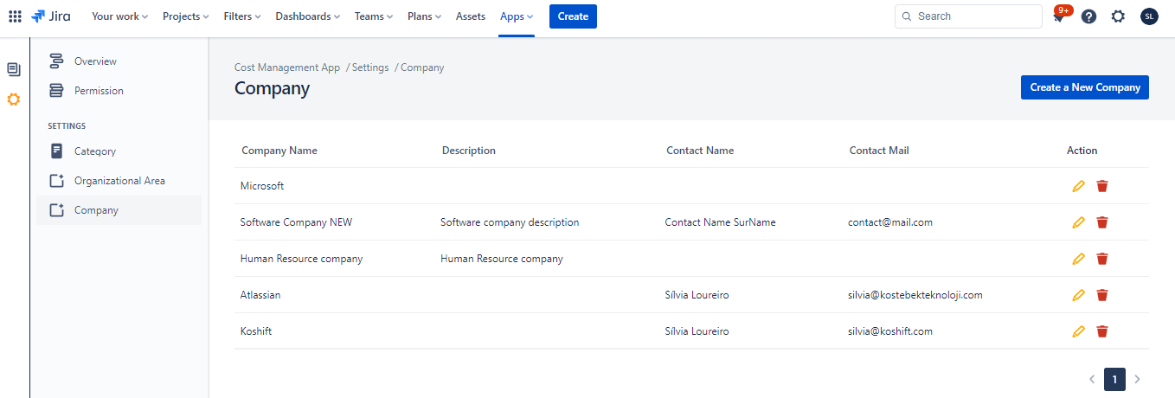Edit the Human Resource company row
This screenshot has width=1175, height=398.
(x=1078, y=259)
